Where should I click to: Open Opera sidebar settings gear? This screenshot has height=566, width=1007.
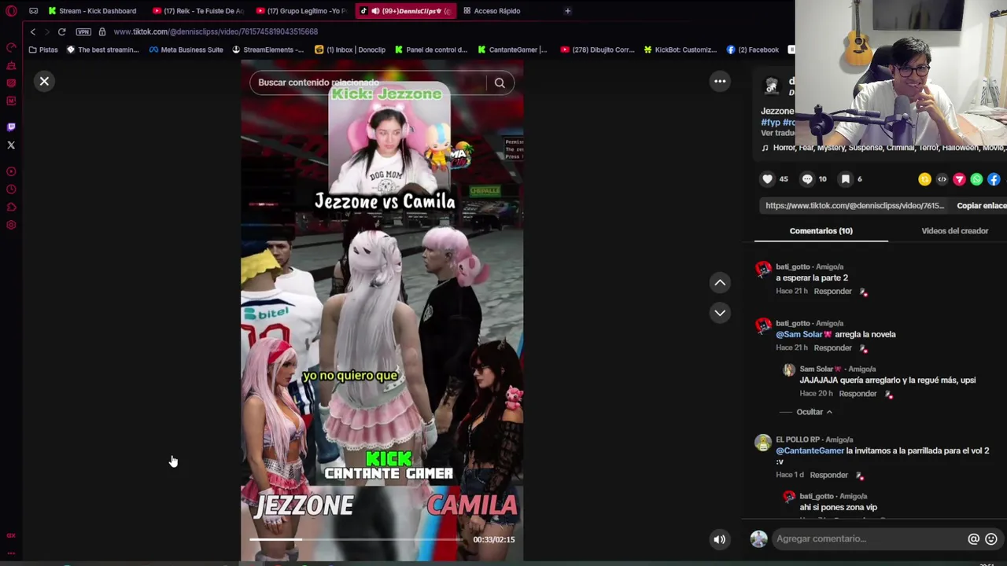pyautogui.click(x=11, y=226)
